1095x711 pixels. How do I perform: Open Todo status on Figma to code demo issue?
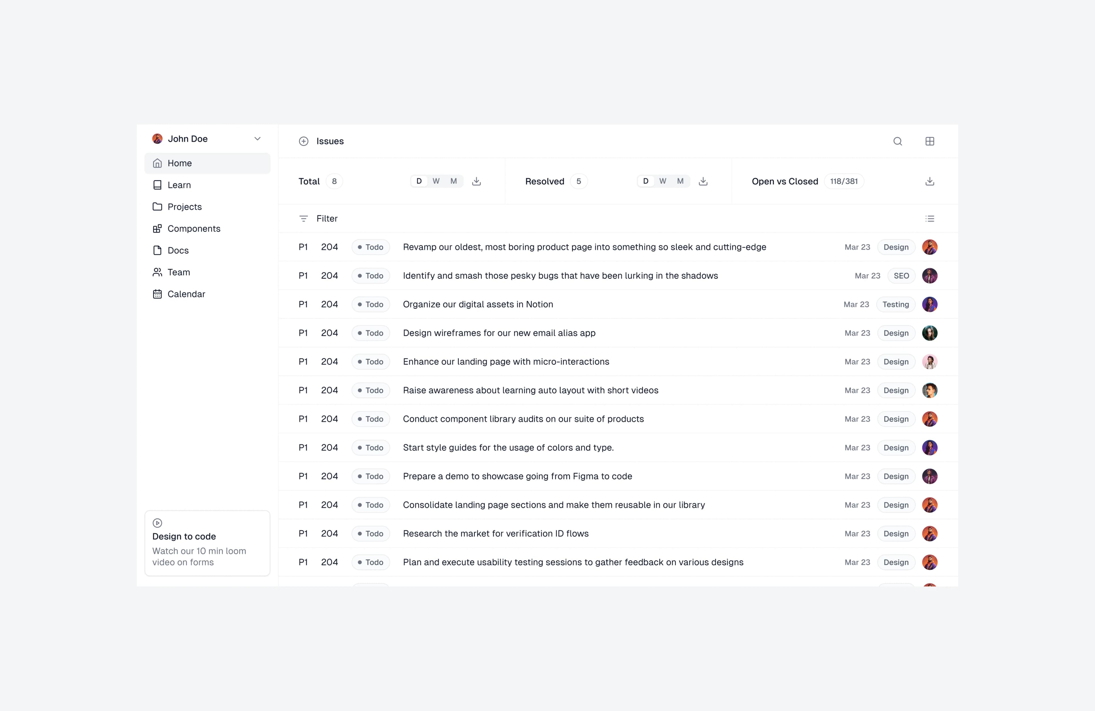coord(371,476)
